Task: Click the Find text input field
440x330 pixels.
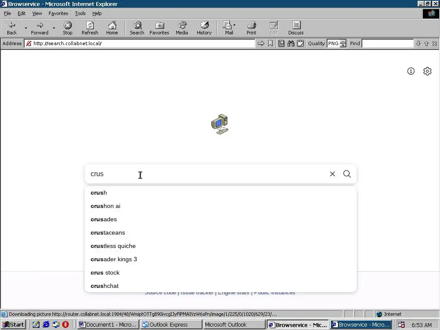Action: click(x=388, y=43)
